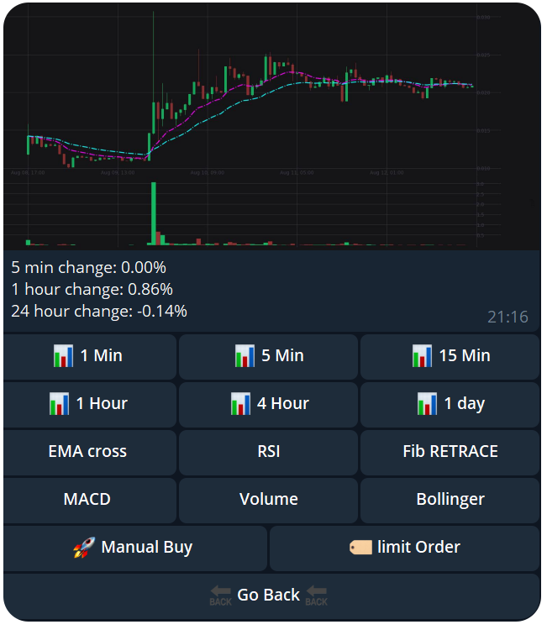Click the 21:16 message timestamp
Viewport: 547px width, 635px height.
[508, 317]
